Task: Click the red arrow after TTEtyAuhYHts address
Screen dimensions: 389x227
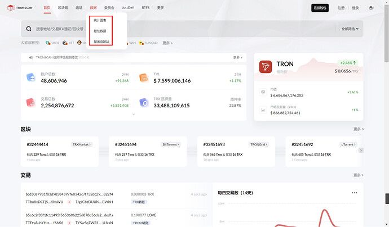Action: click(69, 223)
